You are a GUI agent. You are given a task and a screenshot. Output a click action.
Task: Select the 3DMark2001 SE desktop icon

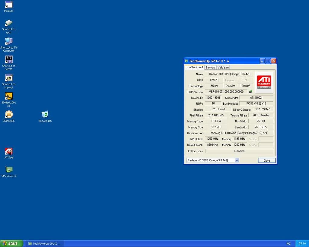point(9,100)
